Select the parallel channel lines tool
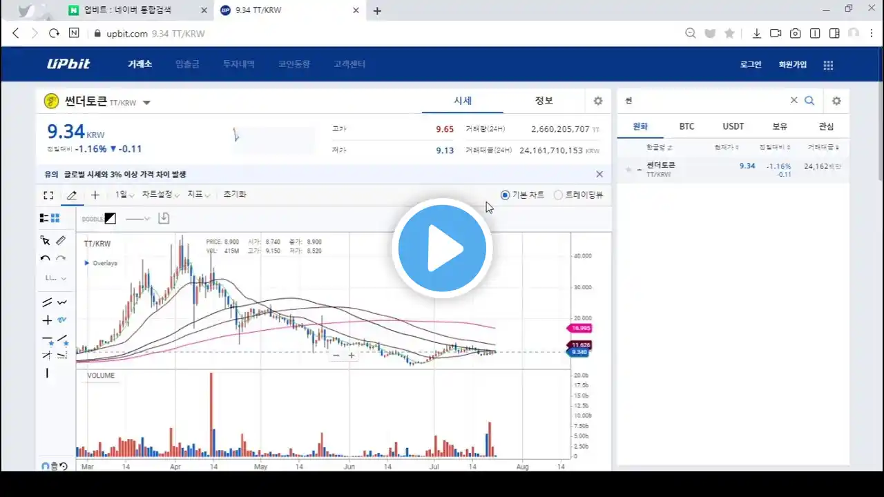This screenshot has height=497, width=884. point(47,302)
